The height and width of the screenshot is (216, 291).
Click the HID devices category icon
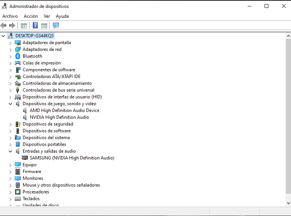point(18,97)
